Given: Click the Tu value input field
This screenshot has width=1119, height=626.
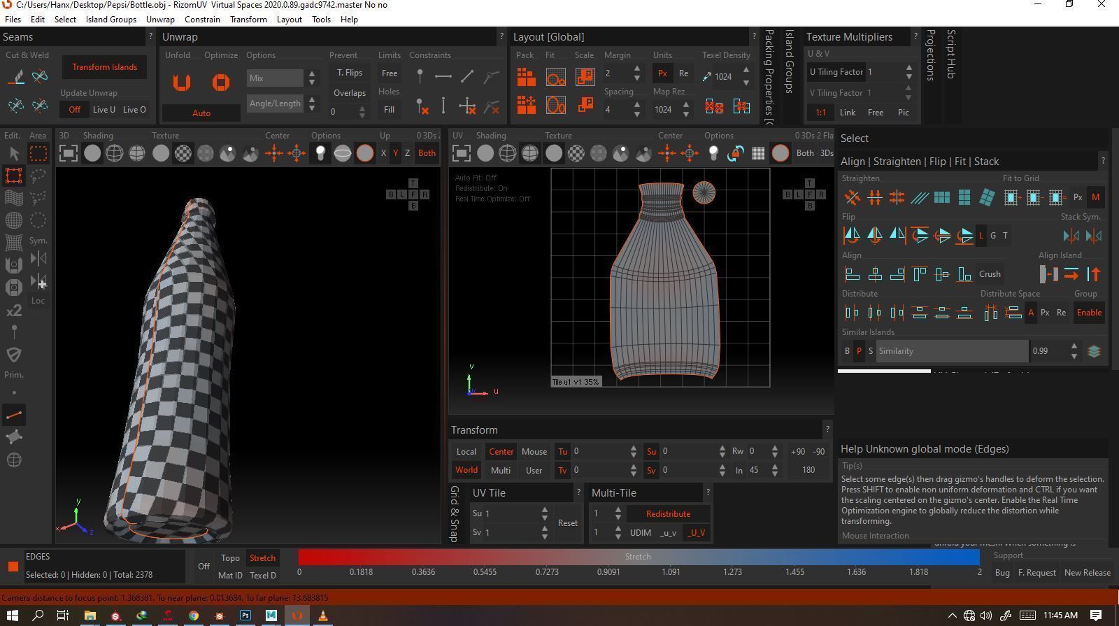Looking at the screenshot, I should click(599, 452).
